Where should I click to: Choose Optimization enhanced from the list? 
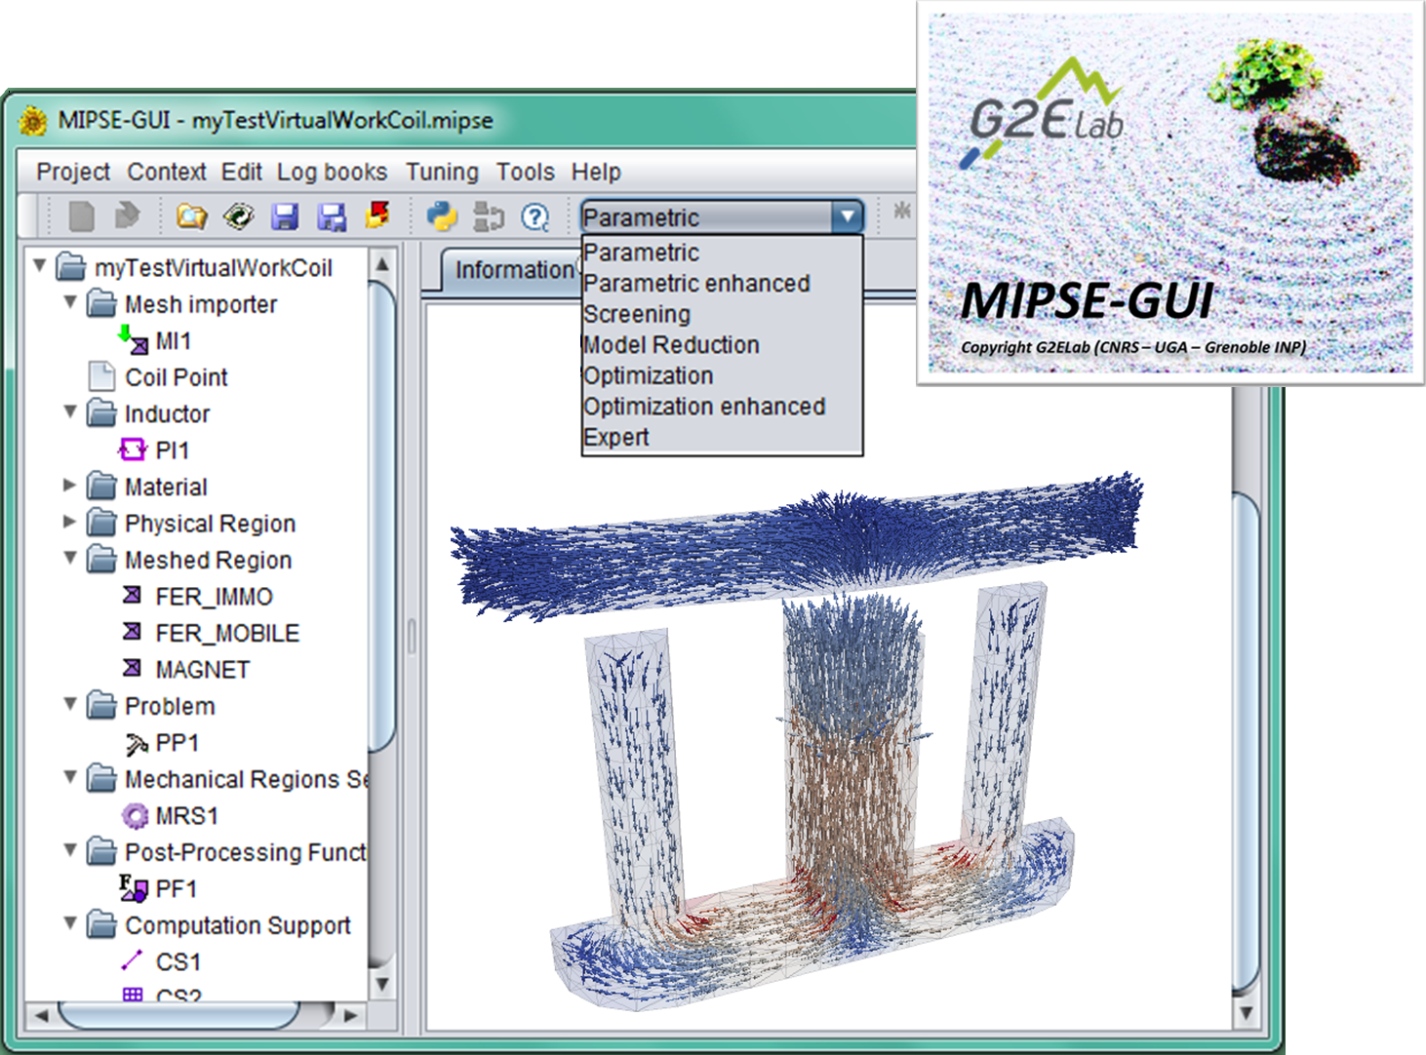[722, 407]
